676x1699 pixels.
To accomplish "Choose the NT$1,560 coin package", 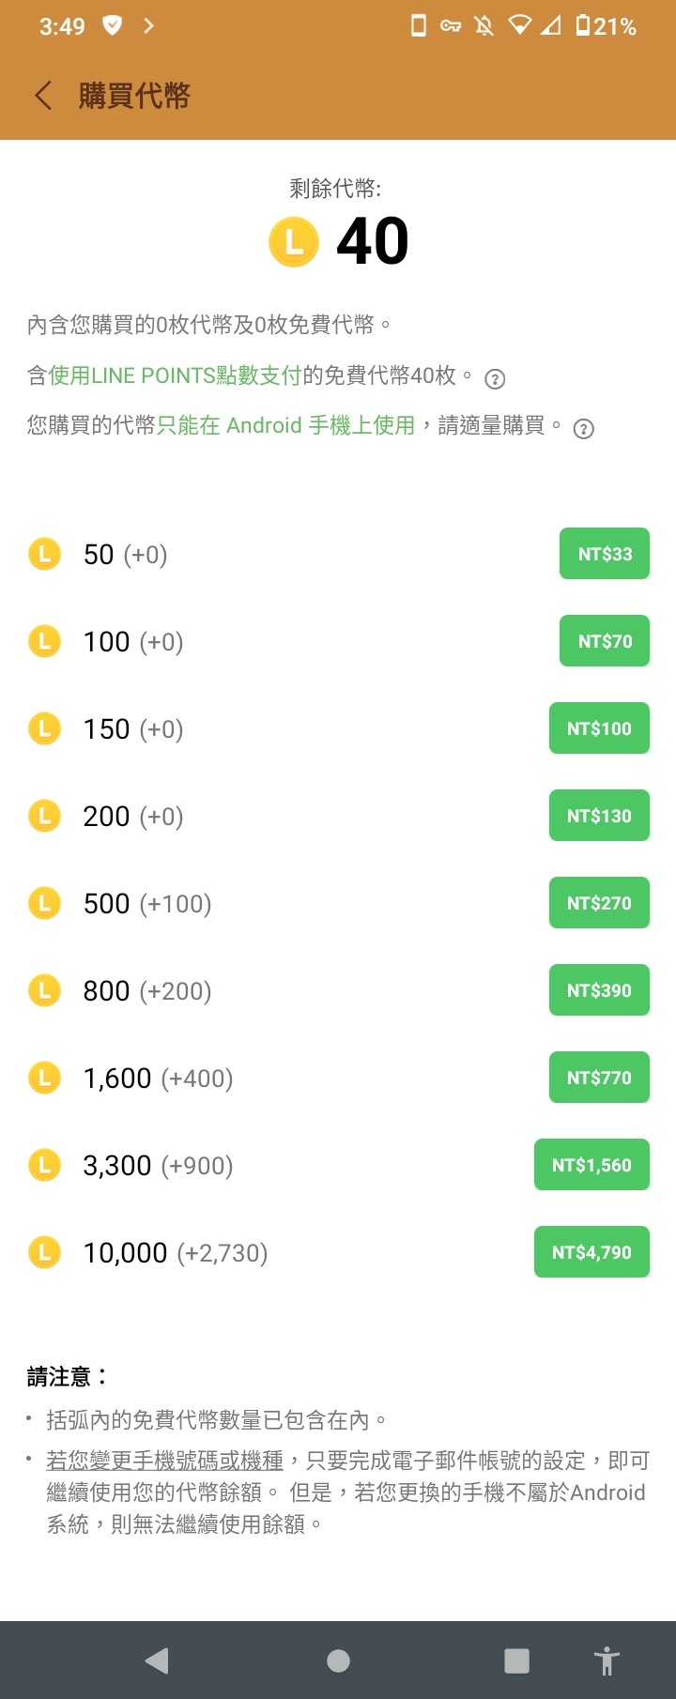I will pos(591,1165).
